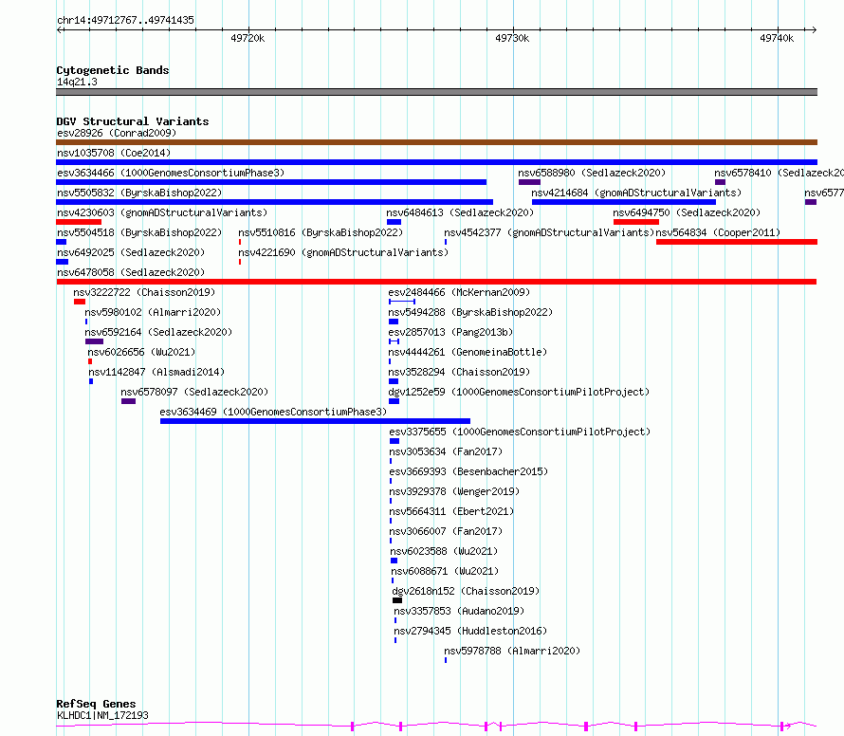Click nsv6478058 (Sedlazeck2020) label
This screenshot has width=844, height=736.
[131, 272]
